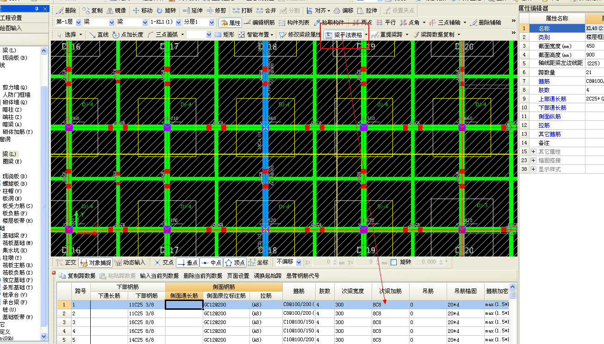Pick the 矩形 rectangle drawing tool
Screen dimensions: 604x344
224,35
